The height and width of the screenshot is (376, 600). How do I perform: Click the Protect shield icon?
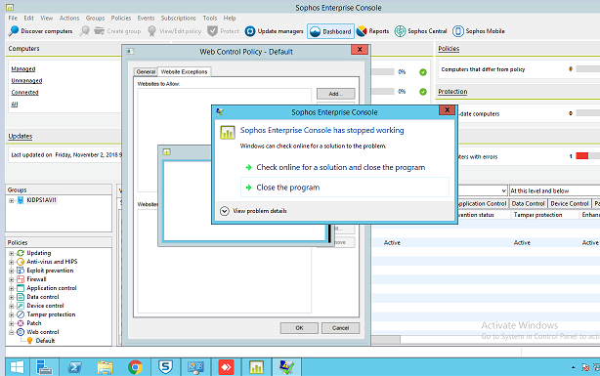coord(212,31)
